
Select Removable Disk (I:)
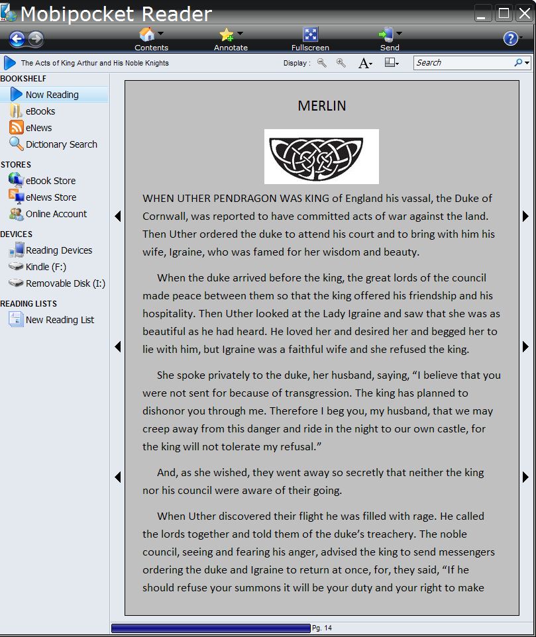point(66,283)
